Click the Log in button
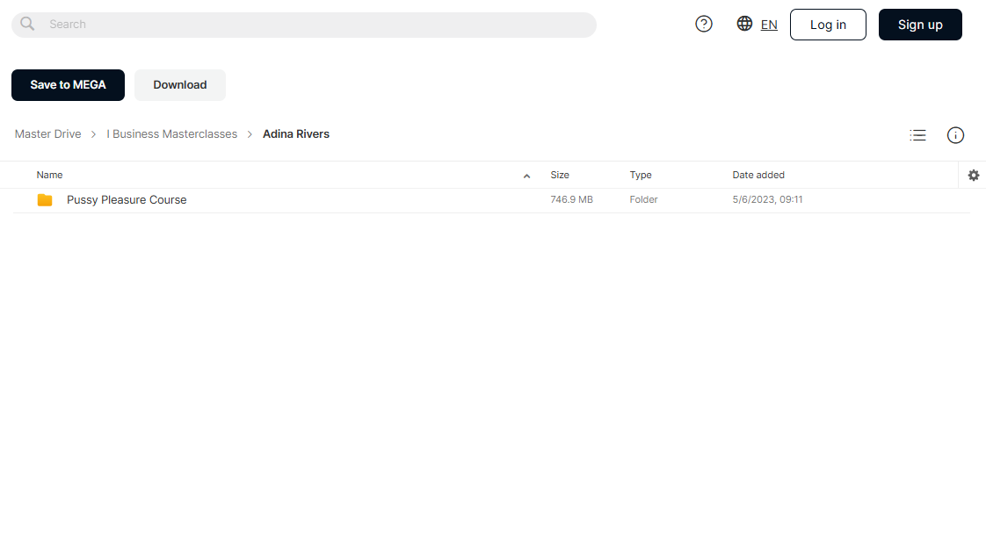Viewport: 986px width, 554px height. pos(828,25)
